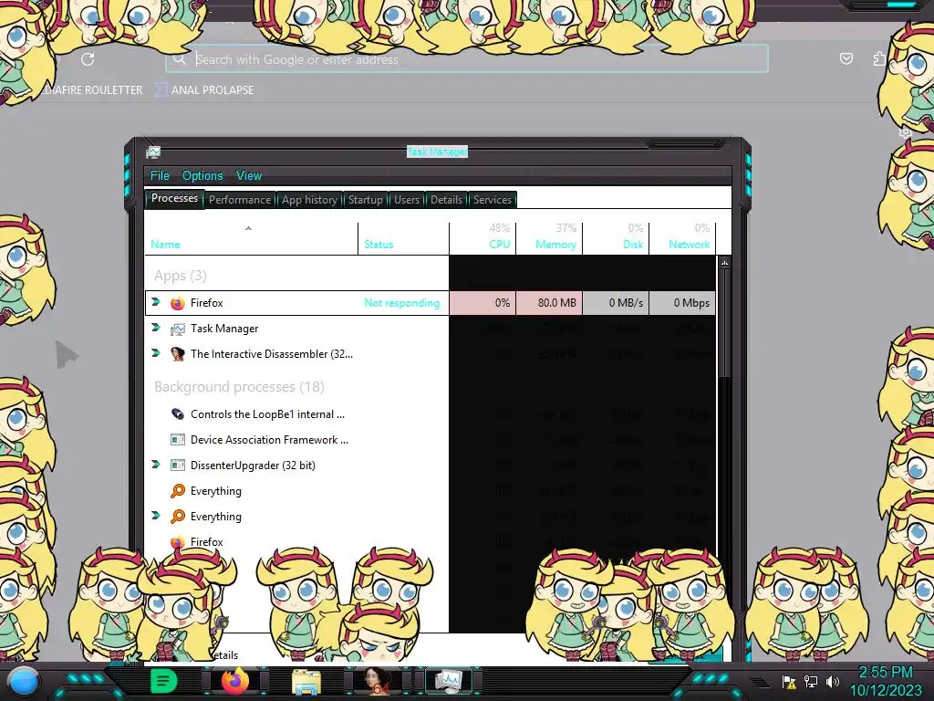This screenshot has width=934, height=701.
Task: Switch to the Processes tab
Action: tap(174, 198)
